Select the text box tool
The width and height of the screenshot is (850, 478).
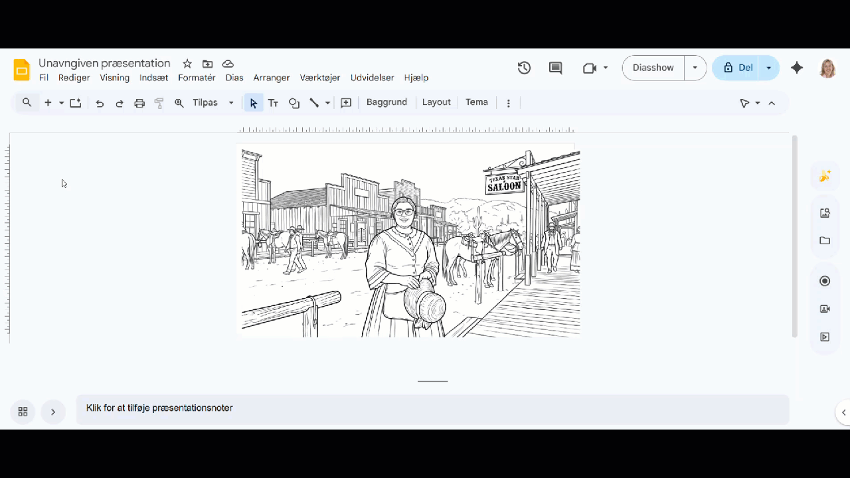click(273, 103)
